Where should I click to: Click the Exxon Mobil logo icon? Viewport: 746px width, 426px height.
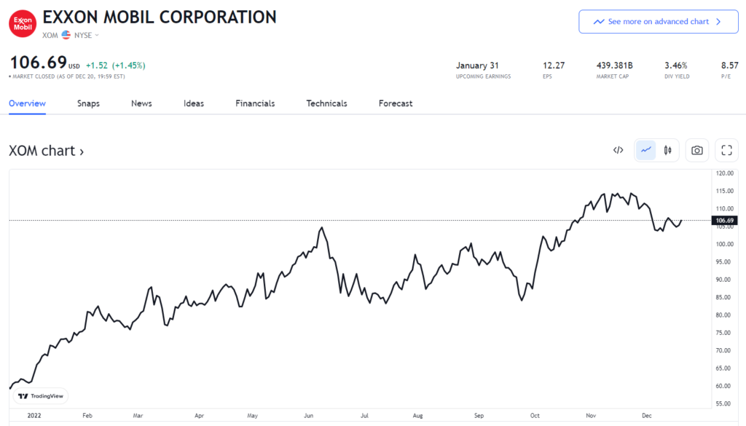click(23, 23)
